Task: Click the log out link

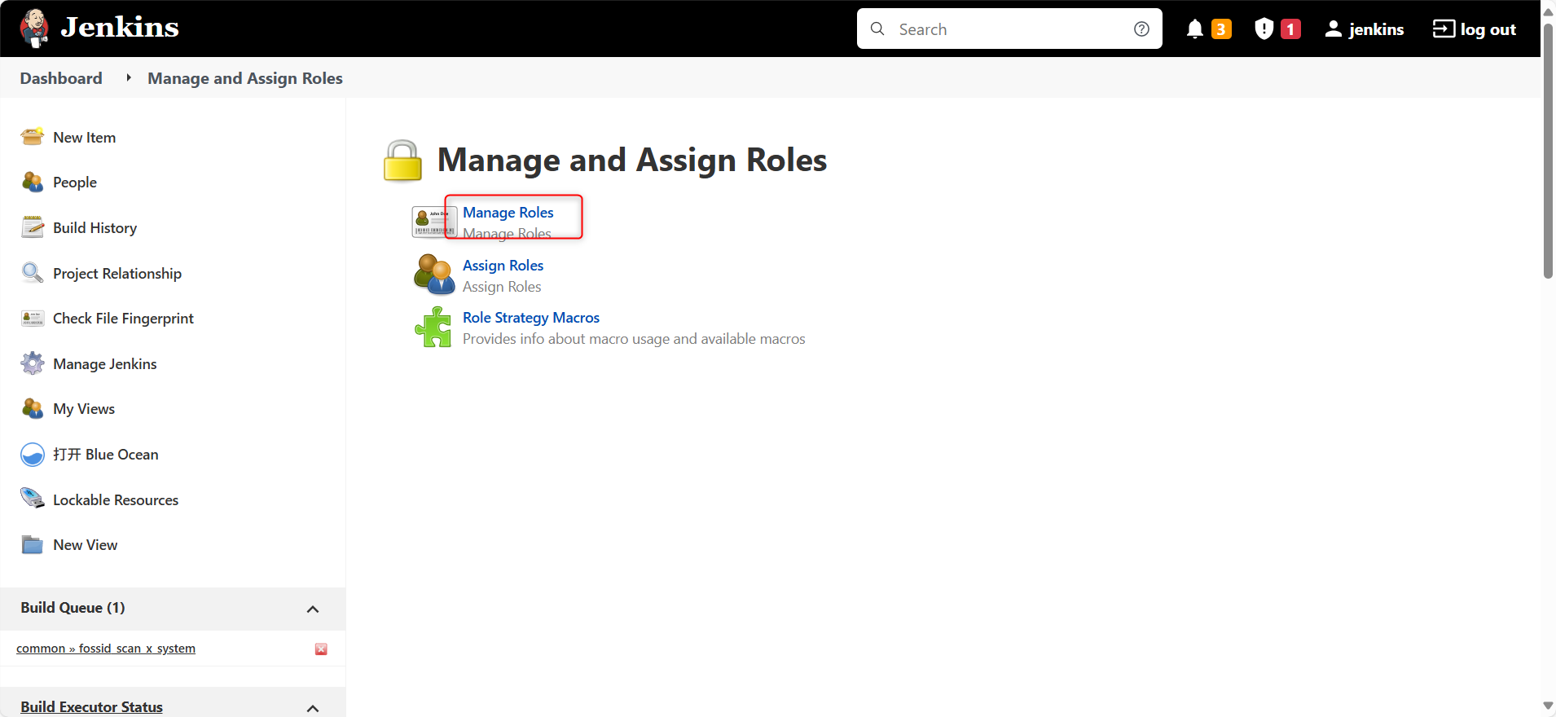Action: pos(1488,29)
